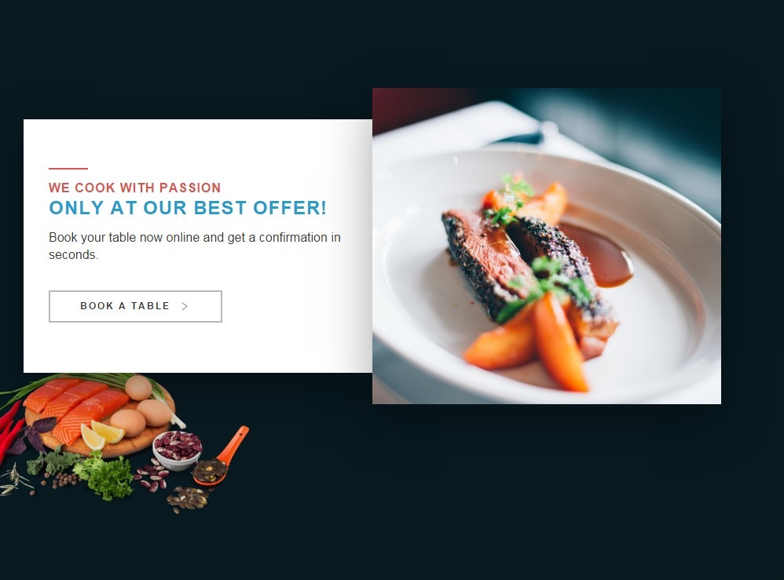Screen dimensions: 784x580
Task: Click the chevron arrow inside the button
Action: pos(185,306)
